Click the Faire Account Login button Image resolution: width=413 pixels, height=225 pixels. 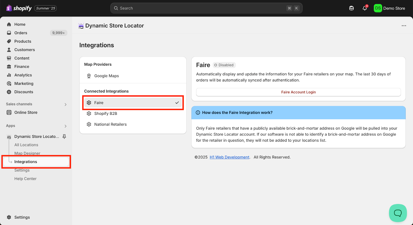[298, 92]
